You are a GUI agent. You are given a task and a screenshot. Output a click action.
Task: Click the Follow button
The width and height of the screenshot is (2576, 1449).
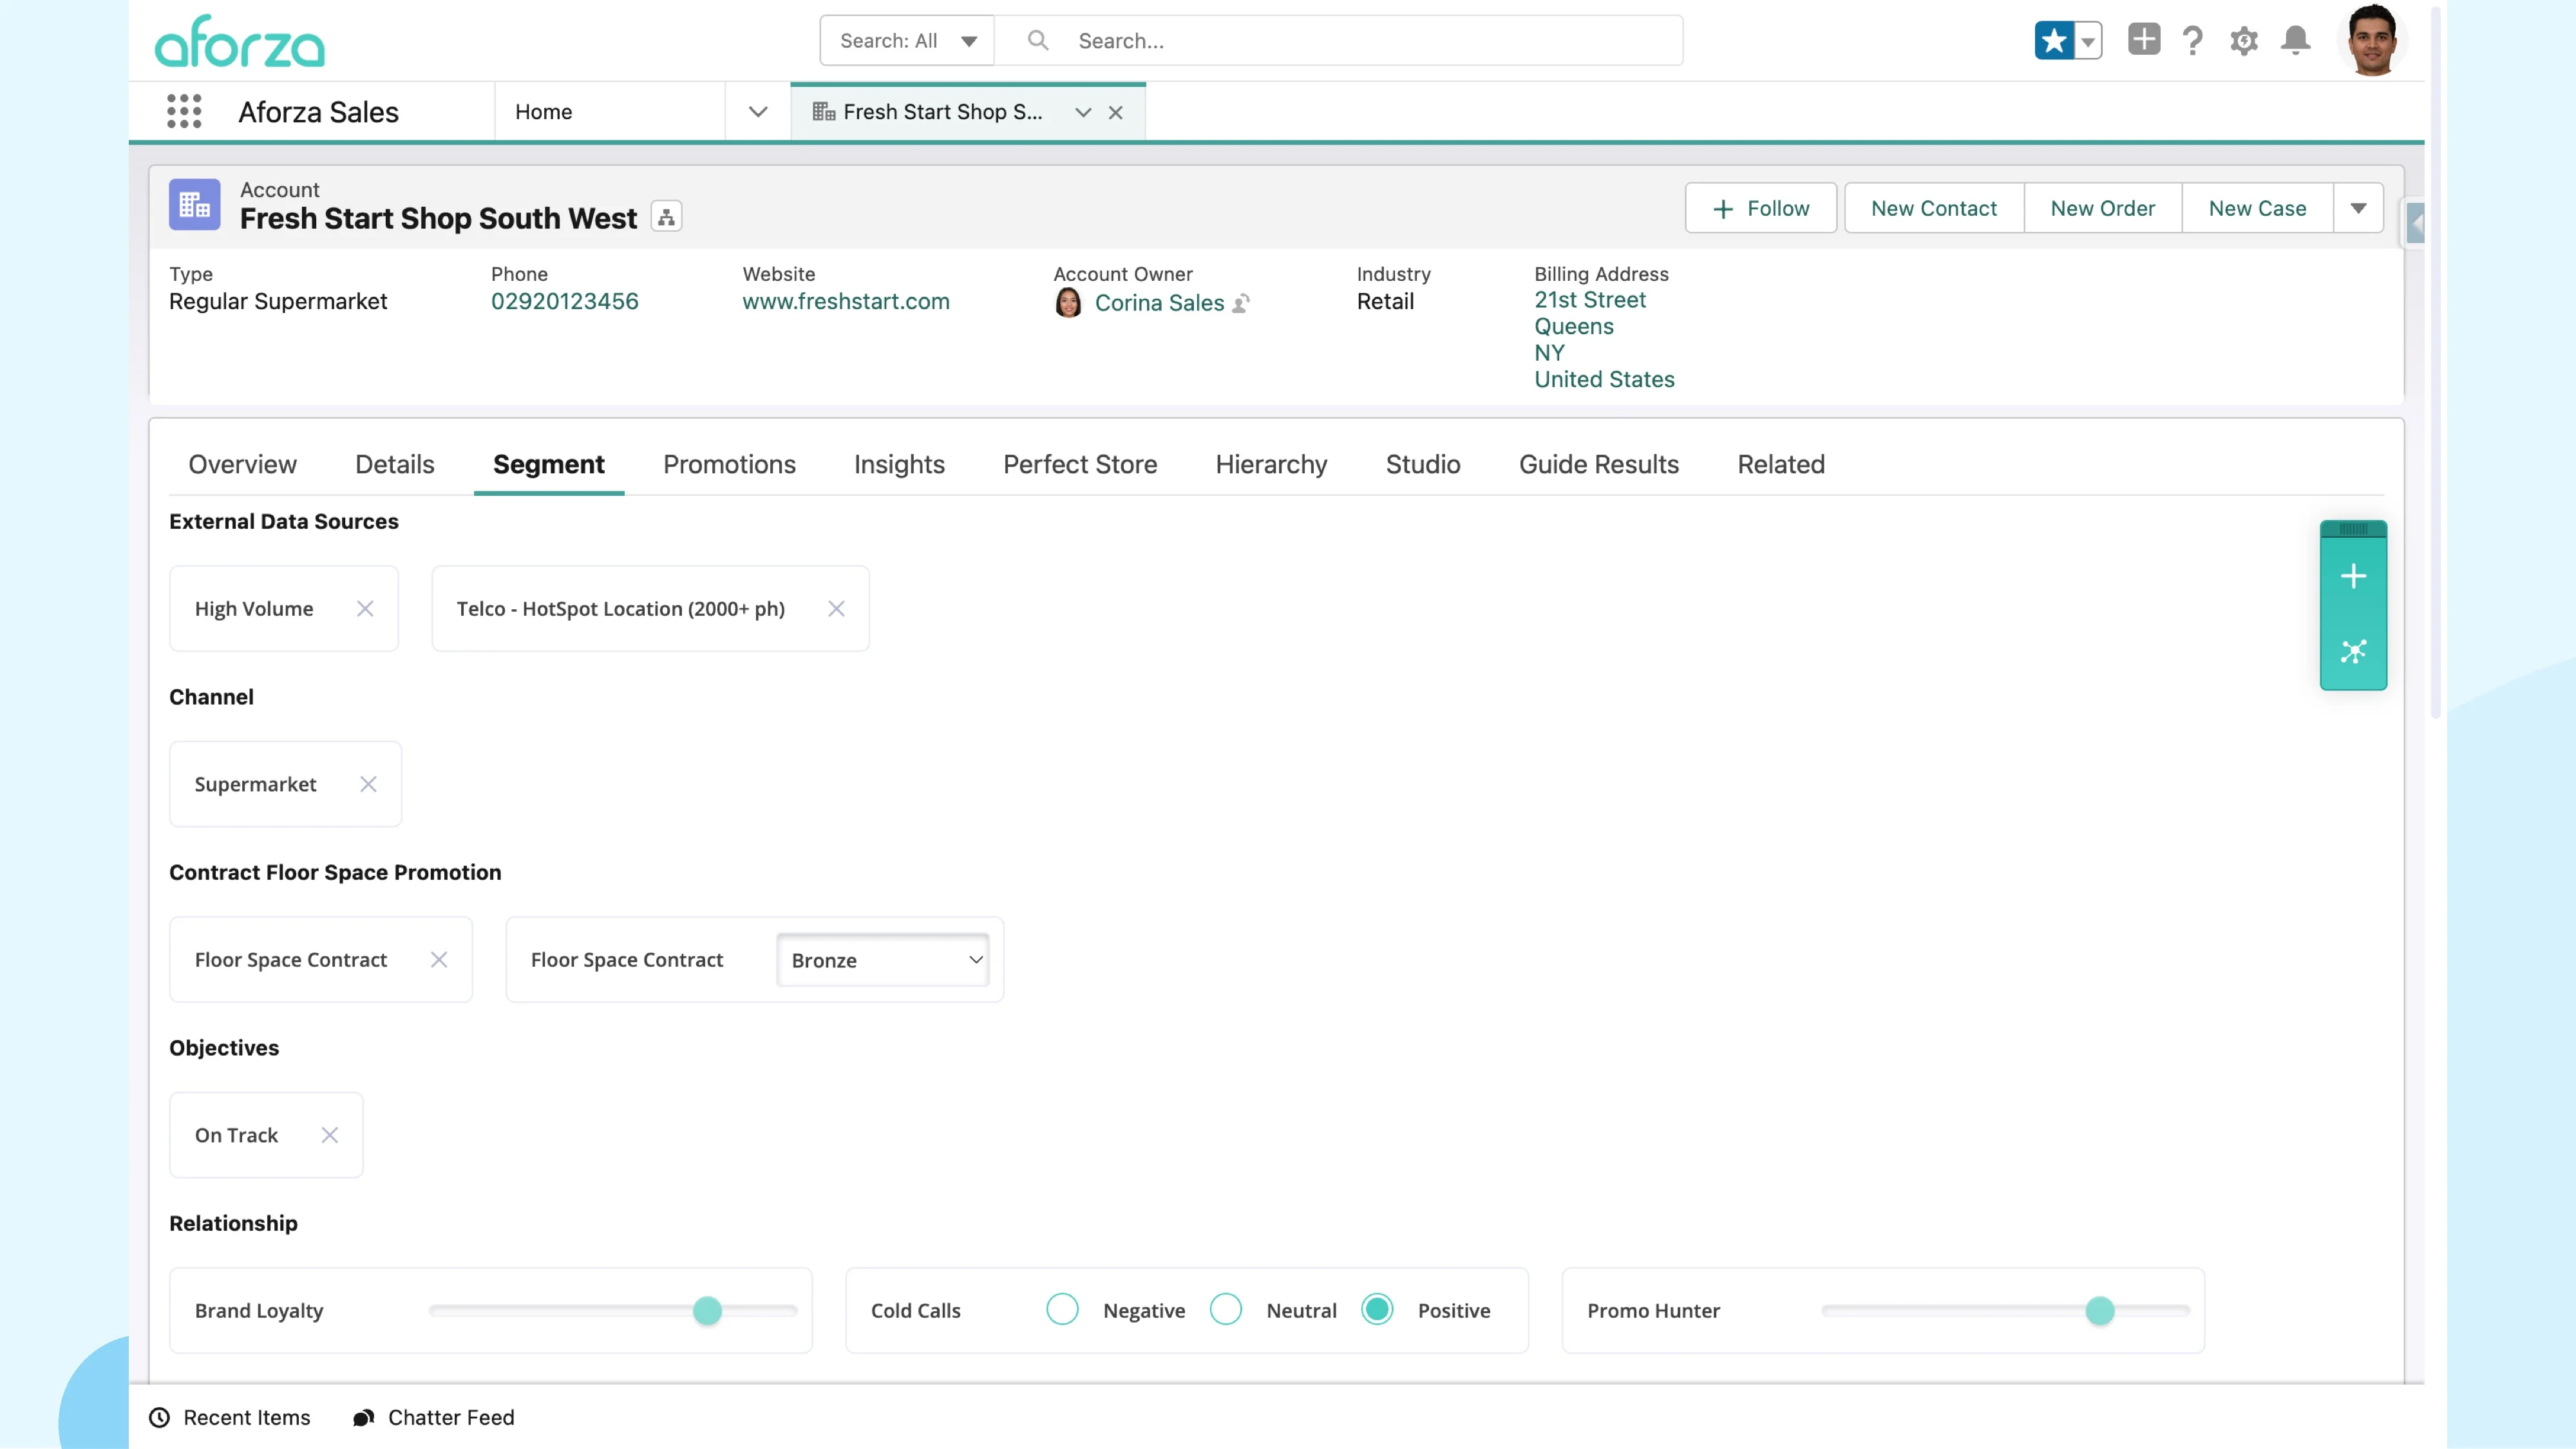point(1760,208)
